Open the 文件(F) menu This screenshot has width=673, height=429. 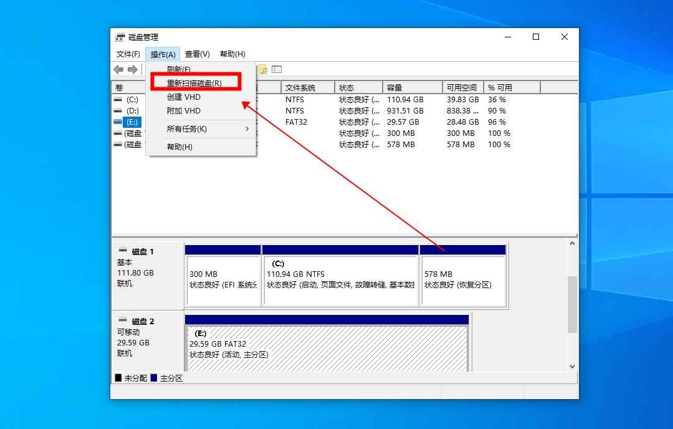click(x=129, y=54)
